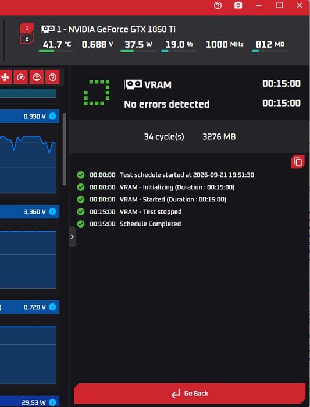Close the application window
The height and width of the screenshot is (407, 310).
tap(300, 5)
